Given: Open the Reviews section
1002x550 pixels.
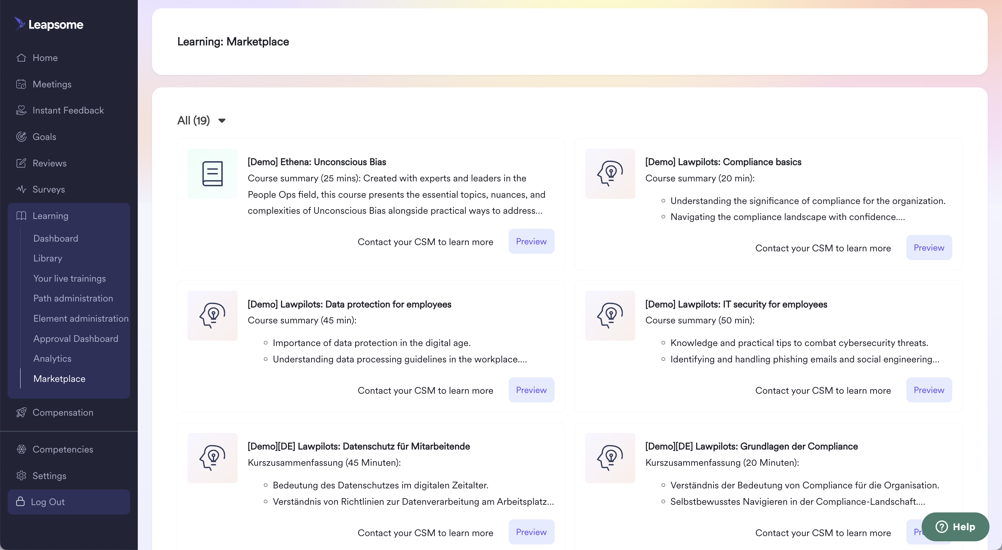Looking at the screenshot, I should (x=49, y=163).
